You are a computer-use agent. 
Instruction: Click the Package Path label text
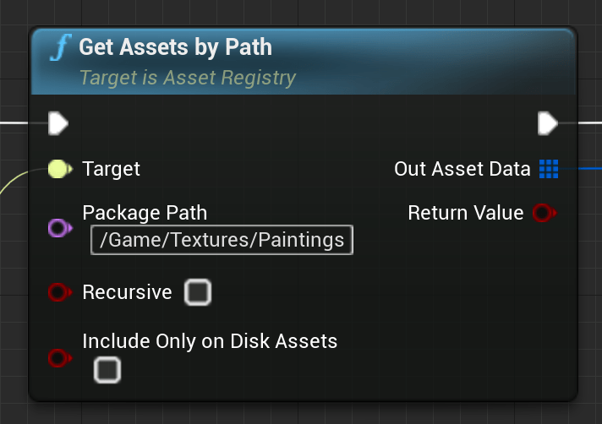[145, 213]
